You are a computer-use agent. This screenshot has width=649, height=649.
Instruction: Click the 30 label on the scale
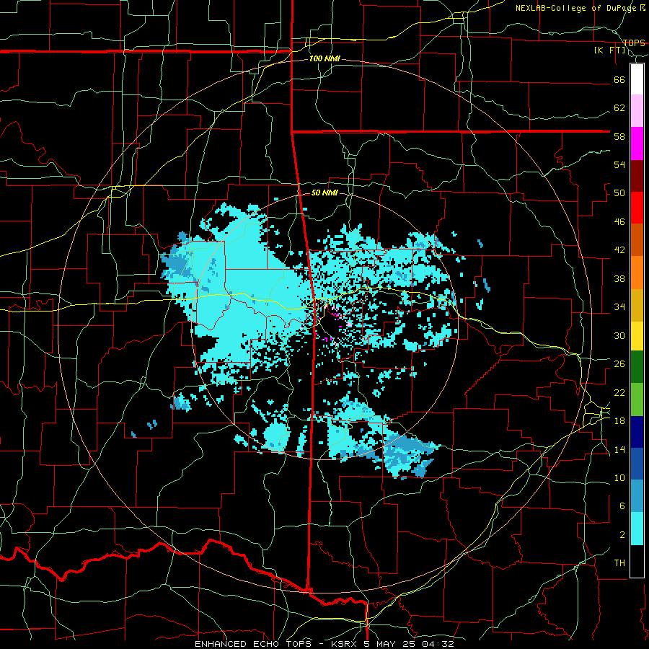coord(619,335)
